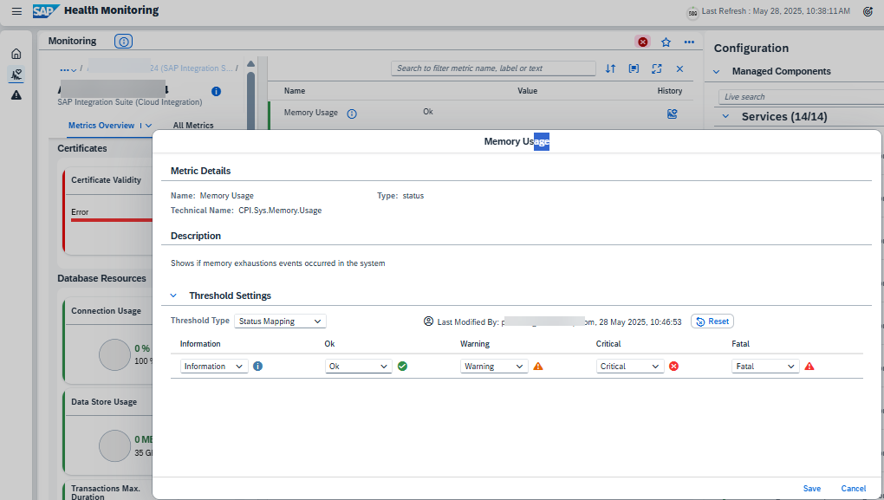Switch to the All Metrics tab
The image size is (884, 500).
point(193,125)
